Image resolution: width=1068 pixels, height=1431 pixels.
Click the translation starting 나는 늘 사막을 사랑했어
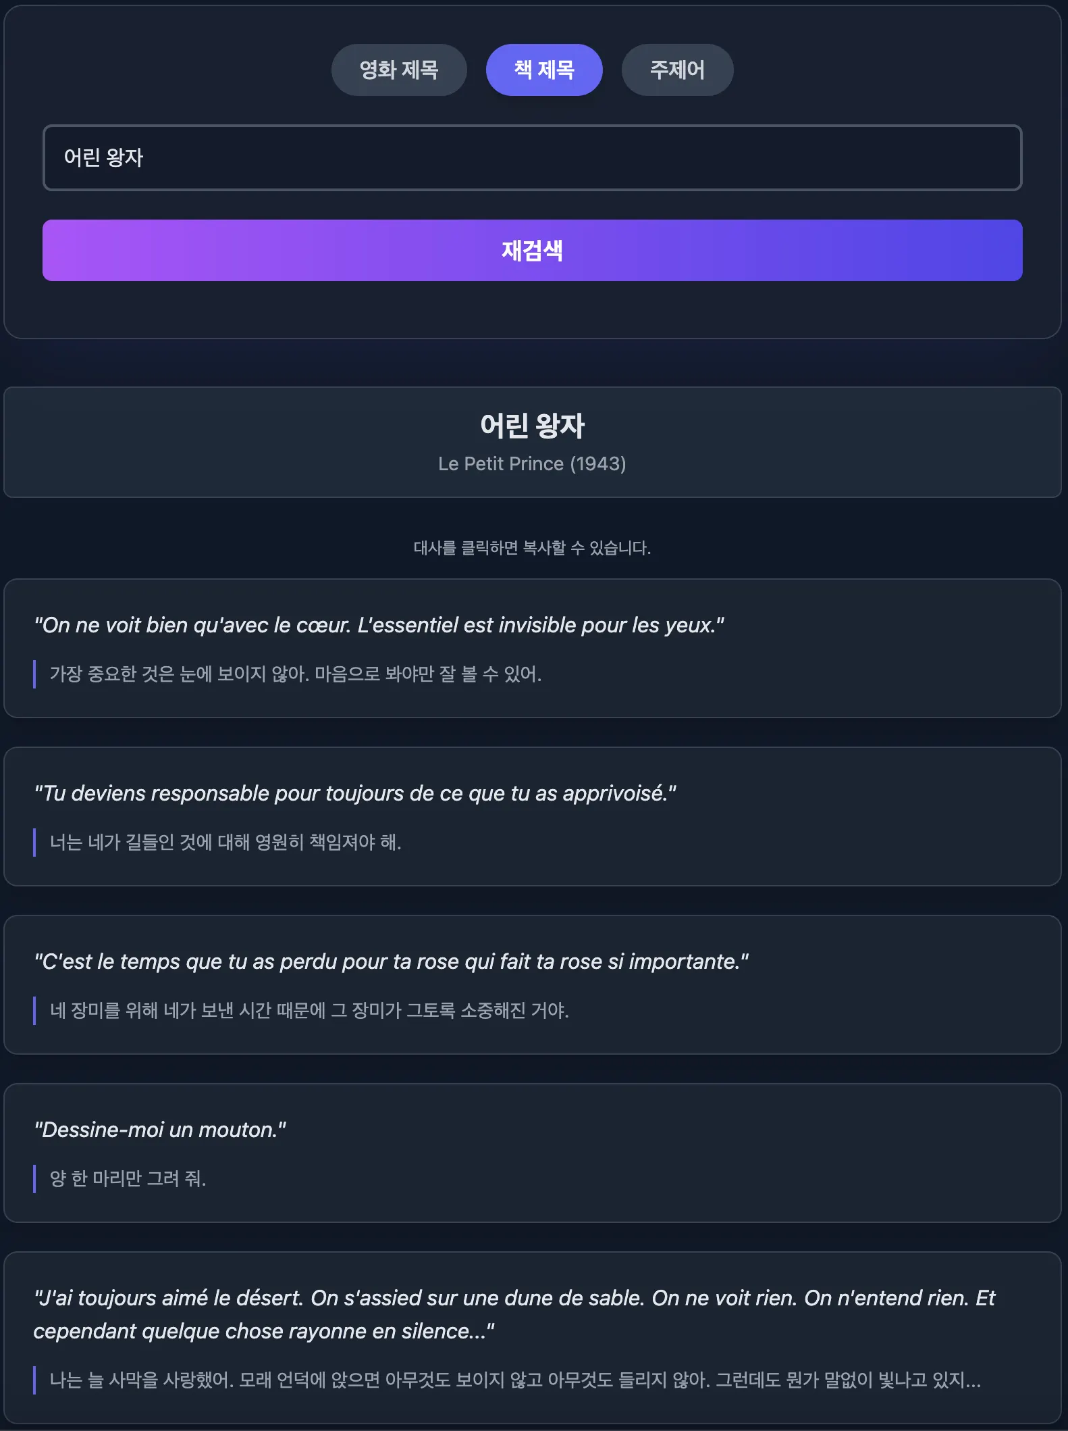[514, 1380]
